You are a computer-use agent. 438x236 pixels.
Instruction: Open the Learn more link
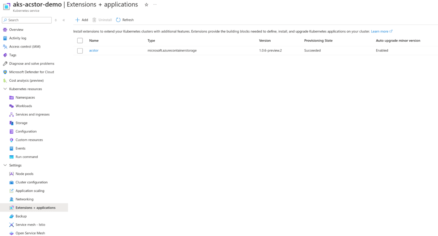coord(382,31)
